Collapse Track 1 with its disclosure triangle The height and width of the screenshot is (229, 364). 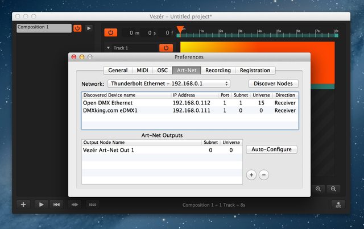[x=109, y=48]
